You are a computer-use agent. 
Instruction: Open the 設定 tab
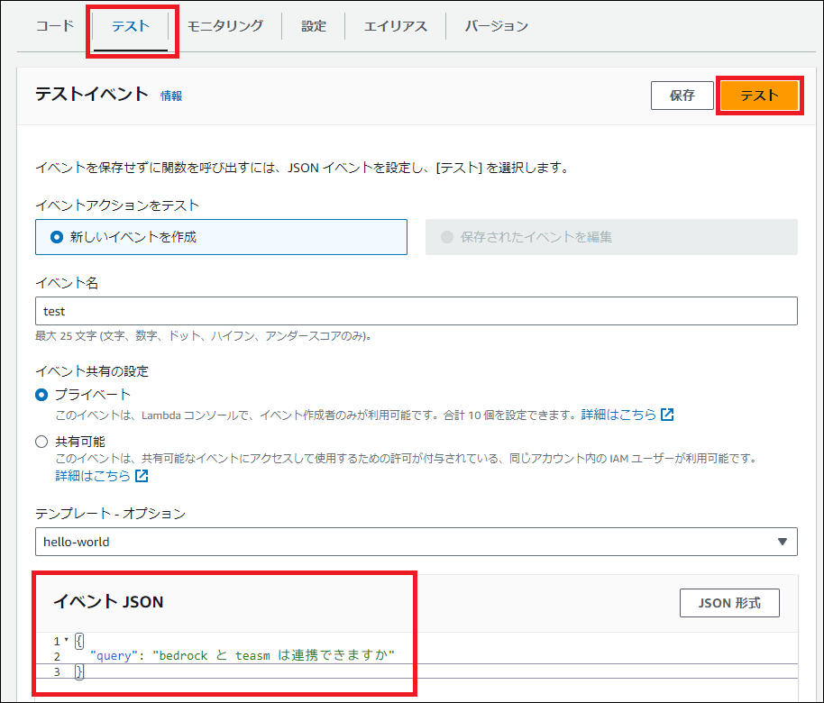(314, 26)
